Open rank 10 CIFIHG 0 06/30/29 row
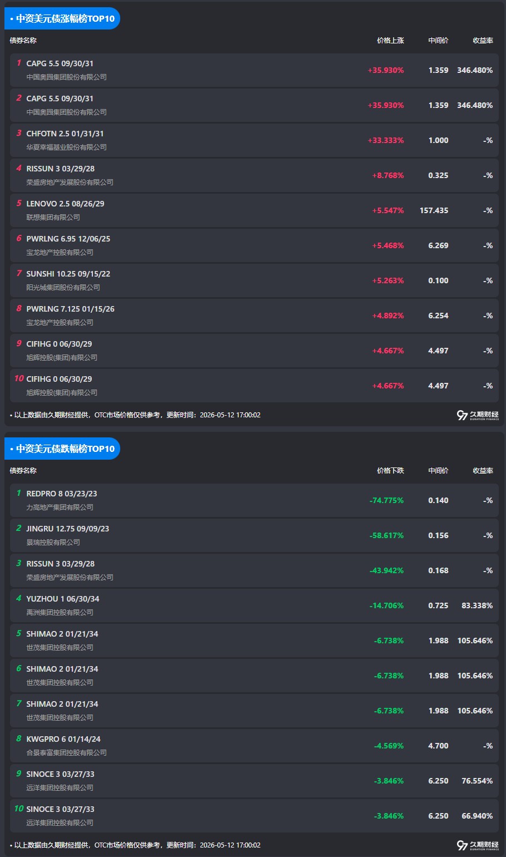 coord(254,386)
